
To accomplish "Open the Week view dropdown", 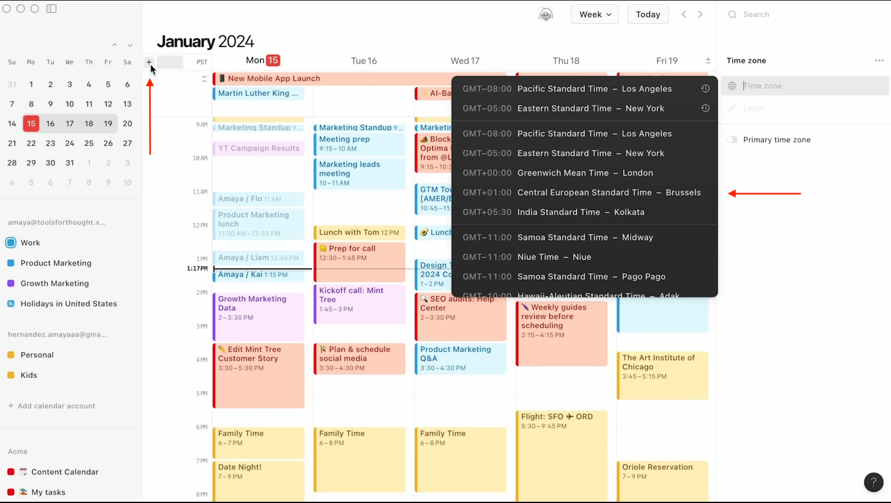I will (594, 15).
